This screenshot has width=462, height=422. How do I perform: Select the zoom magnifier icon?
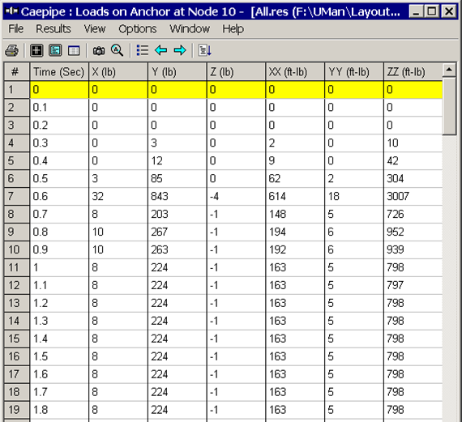[x=117, y=50]
